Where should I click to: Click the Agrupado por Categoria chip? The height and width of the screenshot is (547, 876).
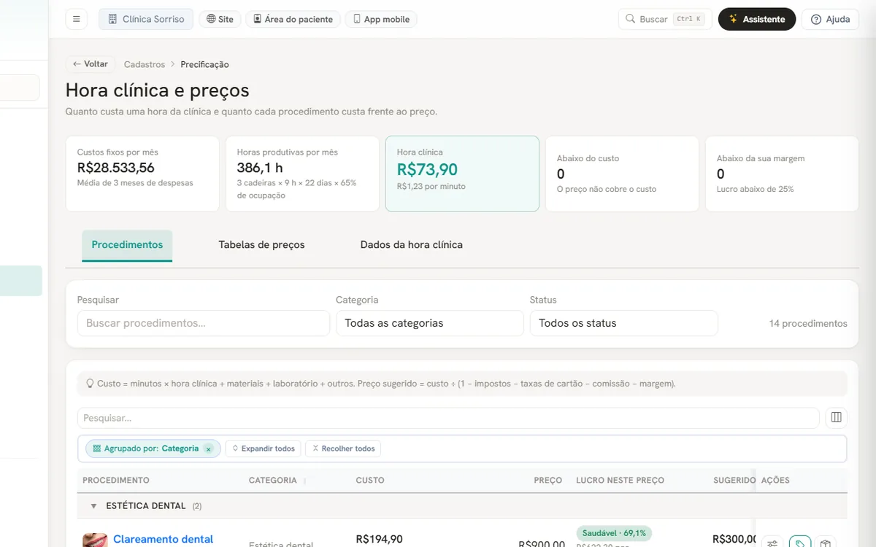[x=153, y=449]
